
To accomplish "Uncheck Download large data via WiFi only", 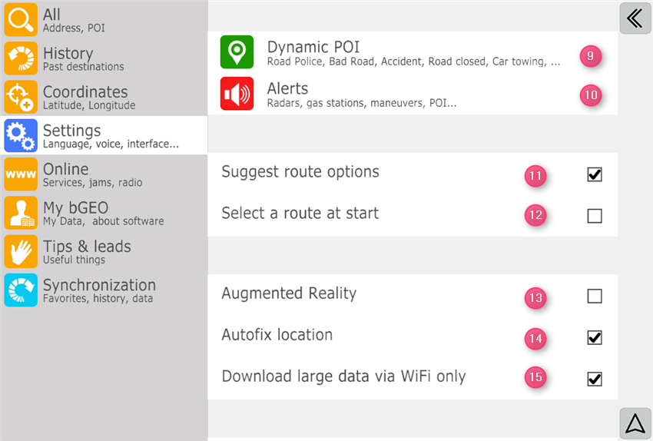I will point(595,379).
